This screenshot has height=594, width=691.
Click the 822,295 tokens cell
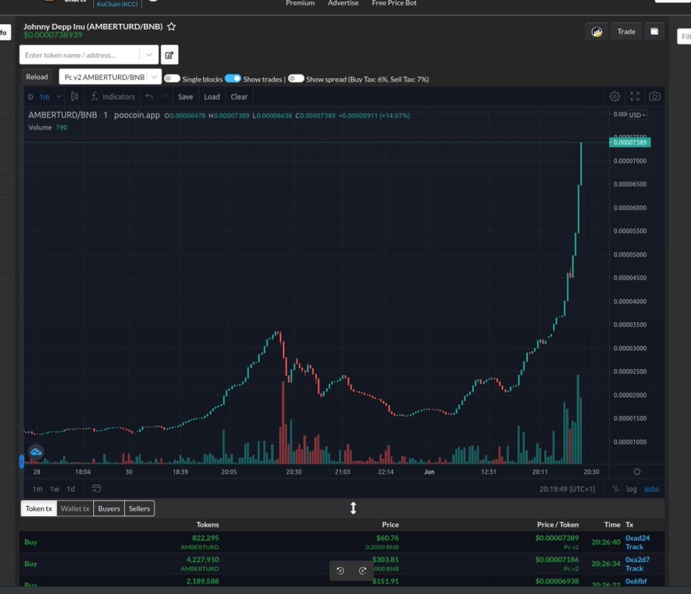click(206, 538)
